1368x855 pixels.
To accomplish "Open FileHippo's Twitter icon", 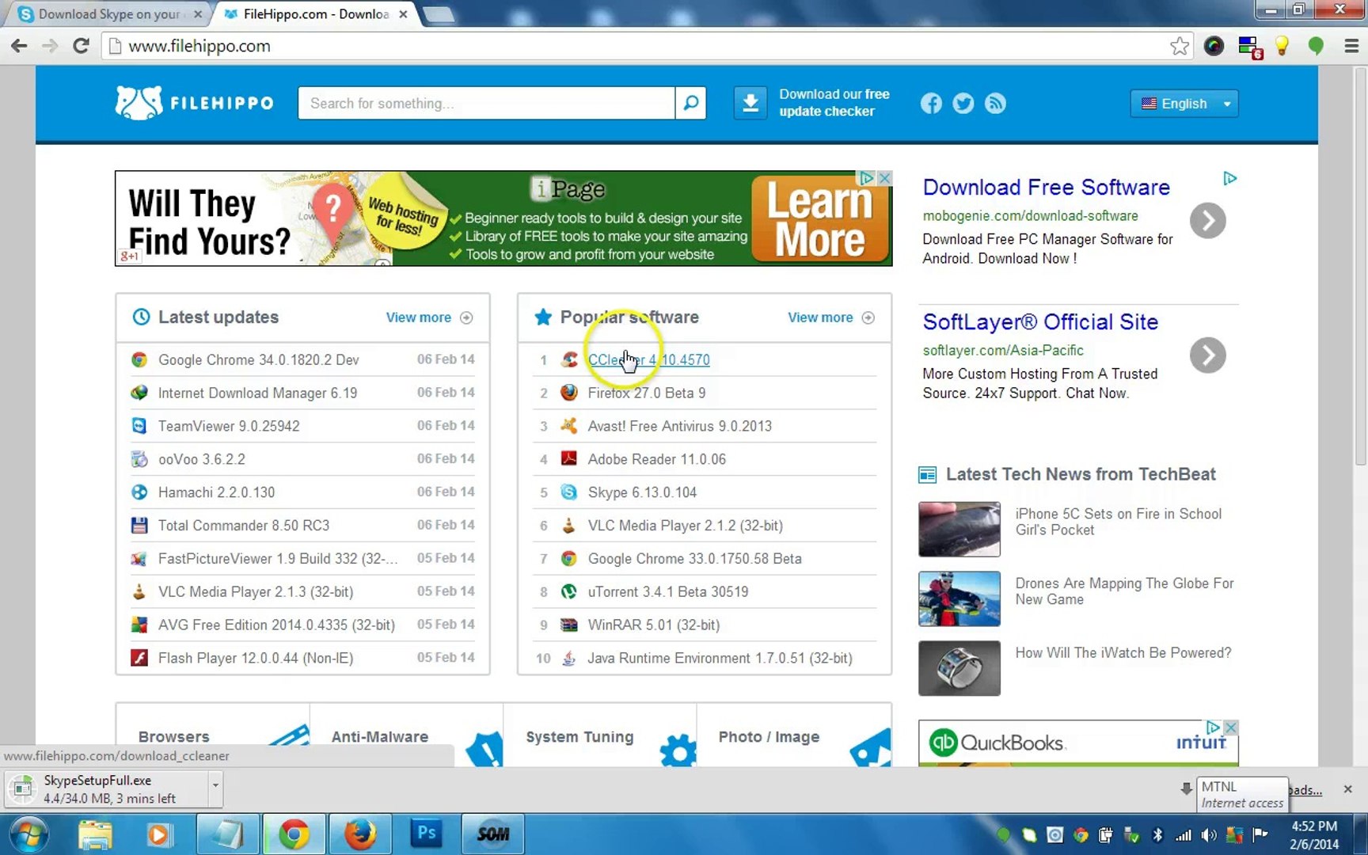I will click(x=963, y=104).
